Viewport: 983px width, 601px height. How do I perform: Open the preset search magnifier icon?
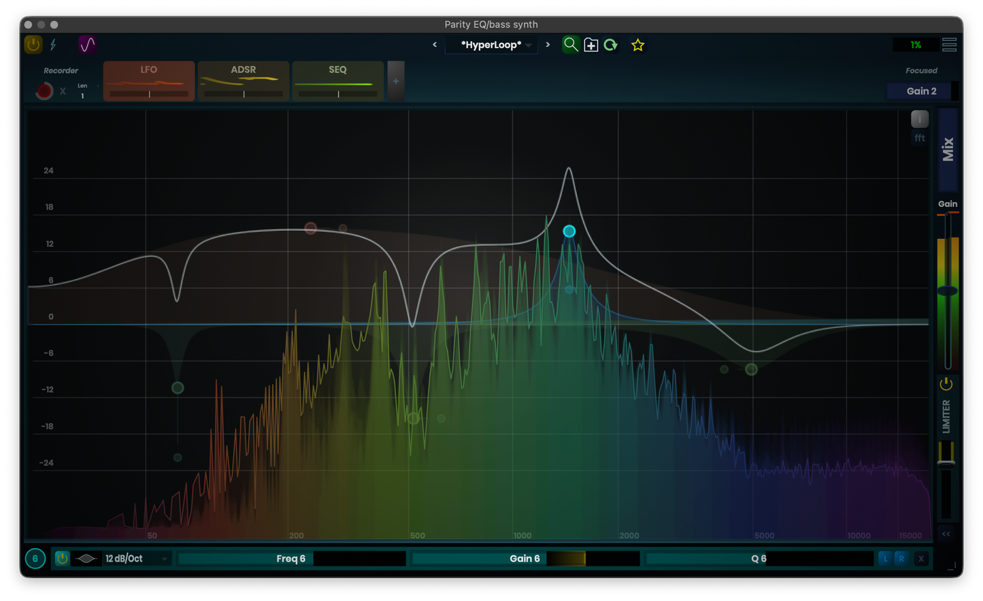(x=571, y=44)
